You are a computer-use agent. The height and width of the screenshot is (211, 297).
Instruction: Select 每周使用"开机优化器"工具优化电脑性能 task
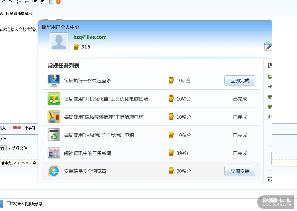click(106, 99)
